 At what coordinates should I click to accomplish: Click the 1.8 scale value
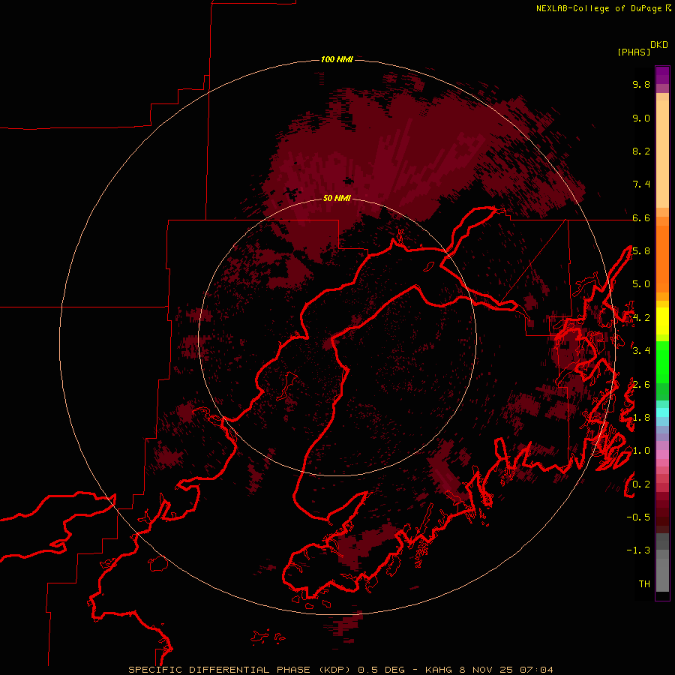(x=641, y=418)
